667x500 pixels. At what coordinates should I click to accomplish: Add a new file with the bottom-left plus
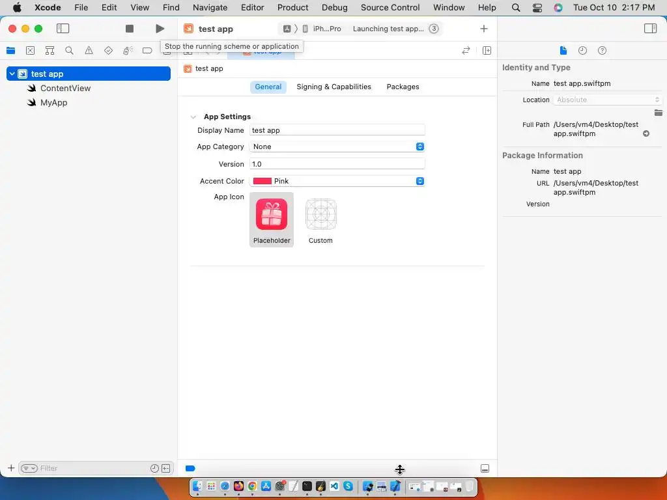point(11,468)
